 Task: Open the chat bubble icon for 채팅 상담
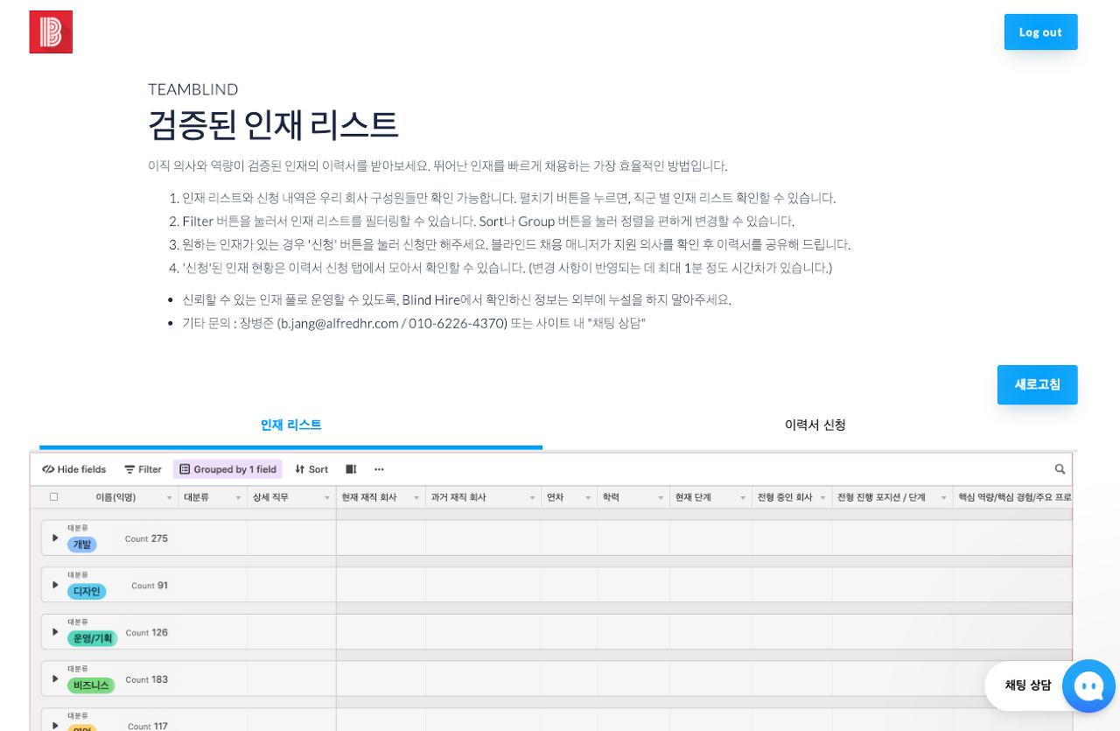click(x=1088, y=686)
